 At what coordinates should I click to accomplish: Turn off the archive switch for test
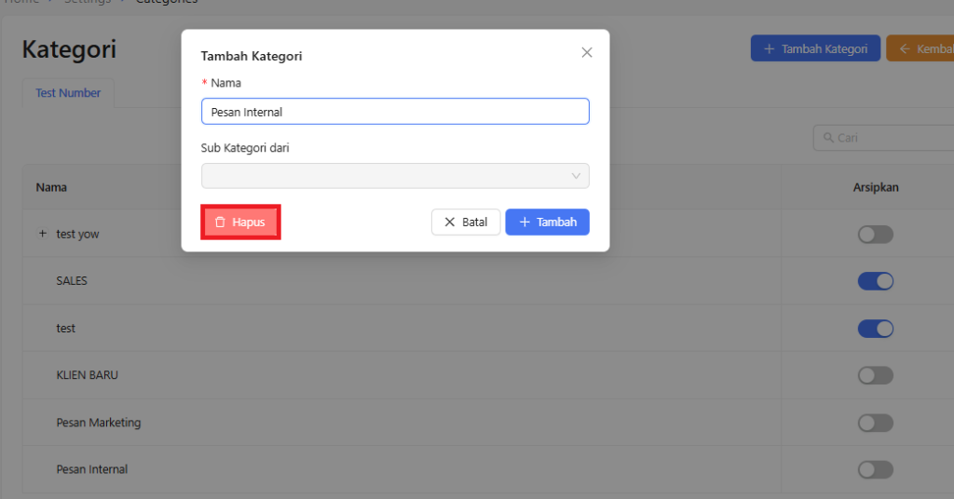pyautogui.click(x=875, y=329)
